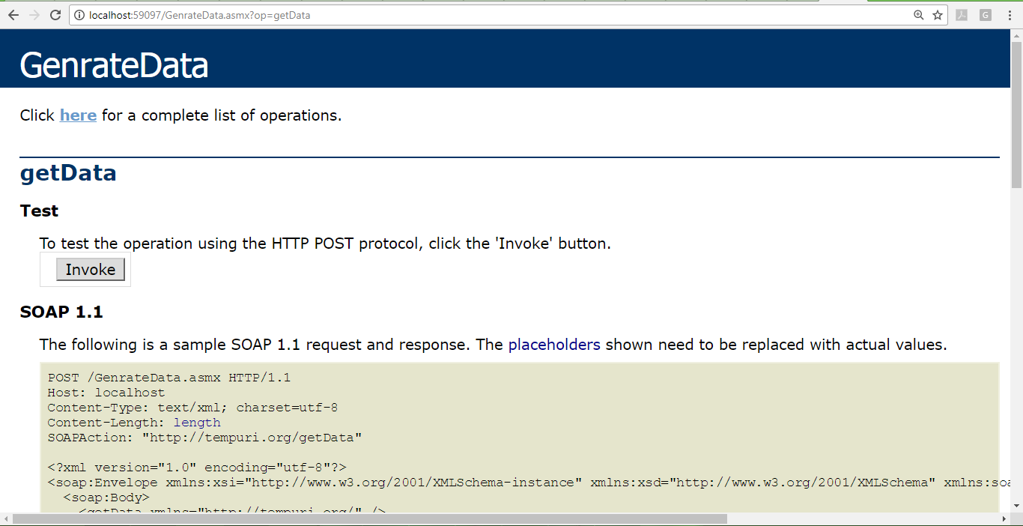Navigate back using the back arrow
Image resolution: width=1023 pixels, height=526 pixels.
coord(13,14)
